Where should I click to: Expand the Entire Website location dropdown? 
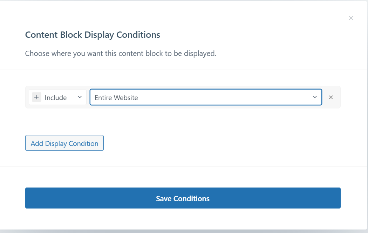click(206, 97)
